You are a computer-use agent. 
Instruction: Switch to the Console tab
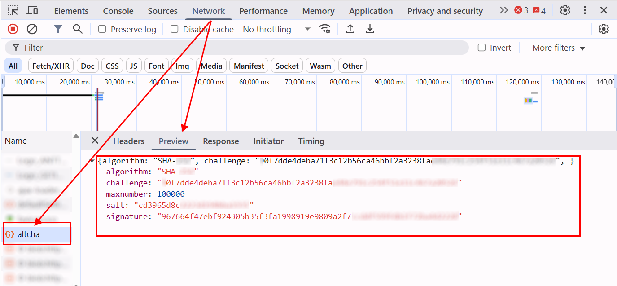tap(118, 11)
